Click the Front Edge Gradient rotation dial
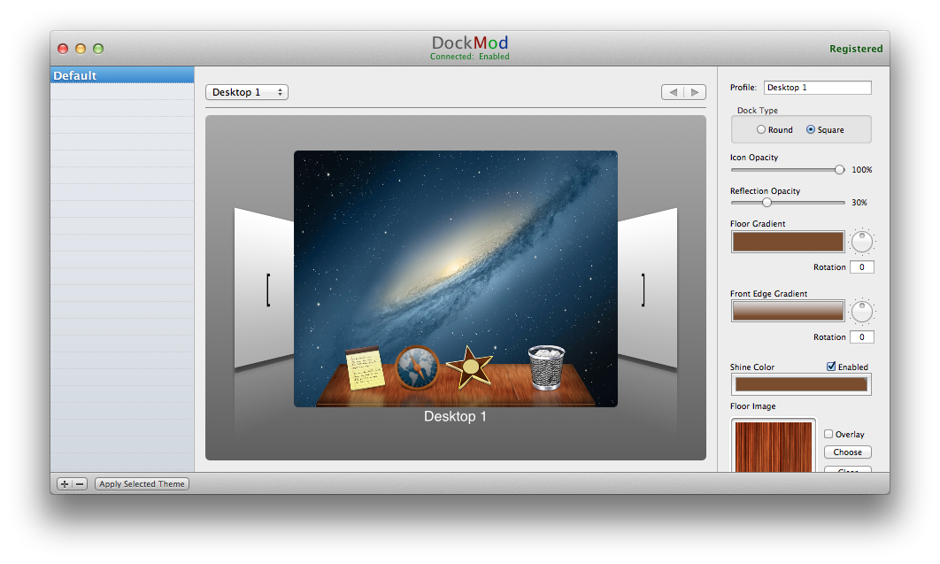This screenshot has width=940, height=564. pos(862,312)
